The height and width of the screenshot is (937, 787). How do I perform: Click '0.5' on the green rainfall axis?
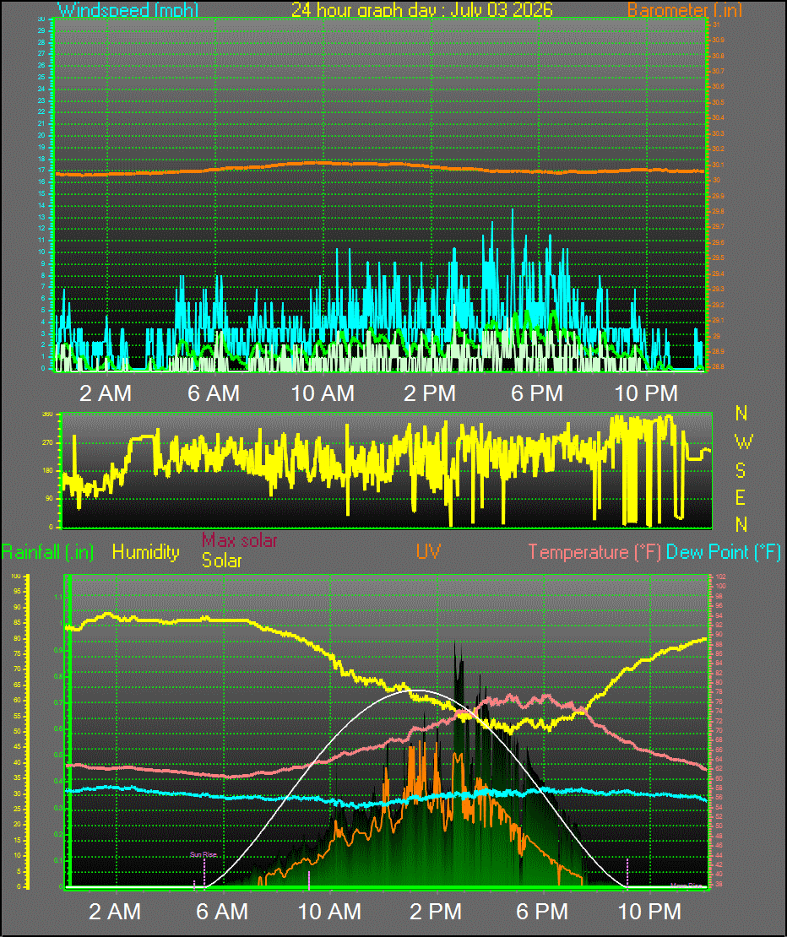pyautogui.click(x=58, y=755)
